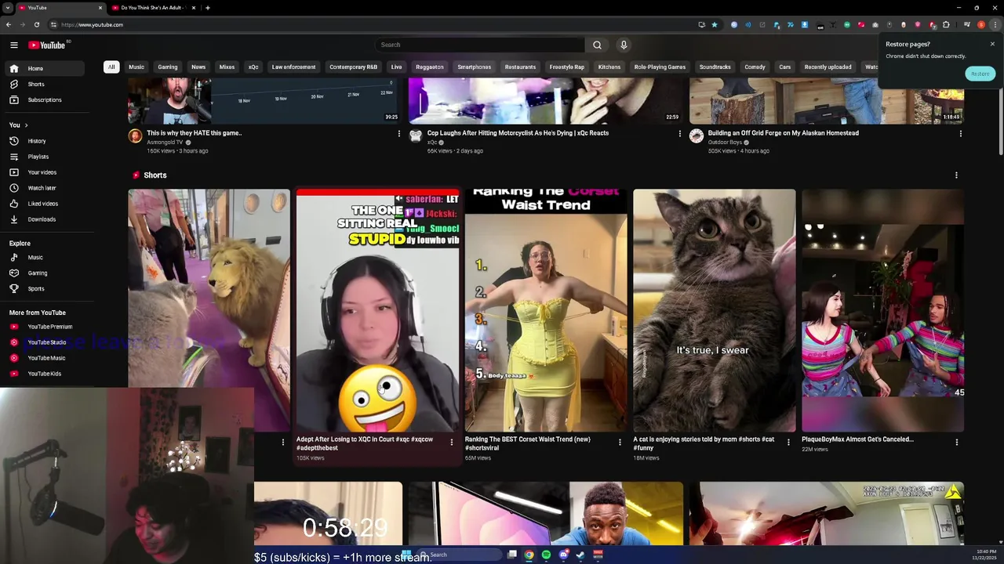The width and height of the screenshot is (1004, 564).
Task: Go back in Chrome
Action: click(x=8, y=24)
